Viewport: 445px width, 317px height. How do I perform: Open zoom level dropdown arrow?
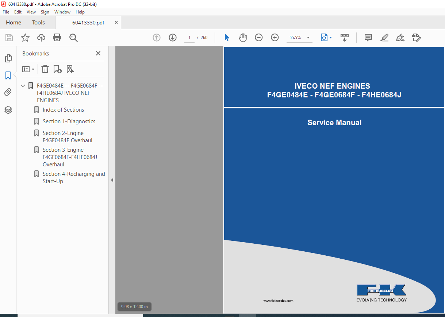(308, 38)
